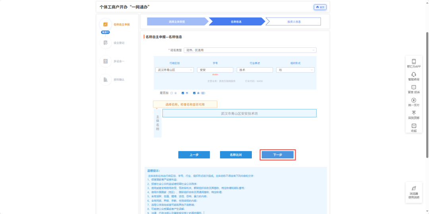Click the 下一步 button
The width and height of the screenshot is (429, 214).
(x=278, y=155)
